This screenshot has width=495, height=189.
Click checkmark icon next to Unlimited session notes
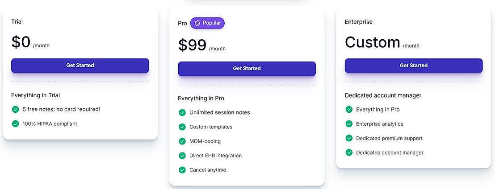click(182, 112)
